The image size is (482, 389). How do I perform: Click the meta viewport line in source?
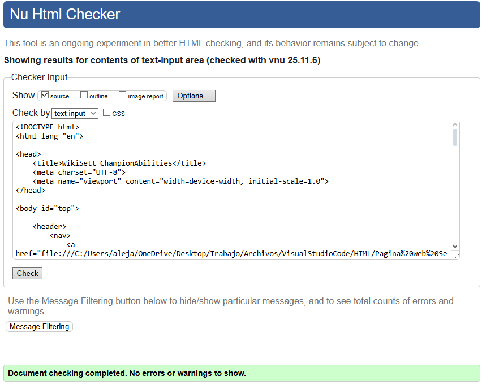[x=180, y=181]
